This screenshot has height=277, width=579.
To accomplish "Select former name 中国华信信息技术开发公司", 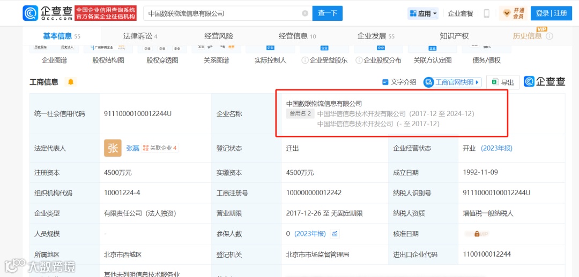I will tap(355, 124).
